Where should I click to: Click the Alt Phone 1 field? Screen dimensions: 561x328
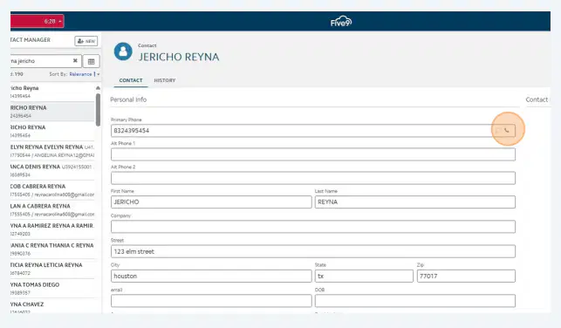[313, 154]
